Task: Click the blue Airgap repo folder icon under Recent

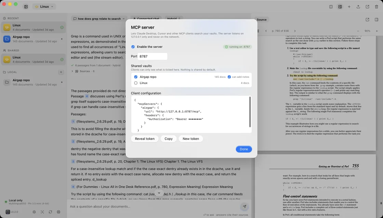Action: coord(7,39)
